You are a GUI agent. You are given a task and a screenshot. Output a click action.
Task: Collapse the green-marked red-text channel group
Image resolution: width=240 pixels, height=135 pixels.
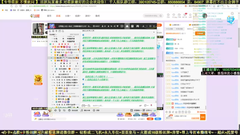tap(50, 44)
